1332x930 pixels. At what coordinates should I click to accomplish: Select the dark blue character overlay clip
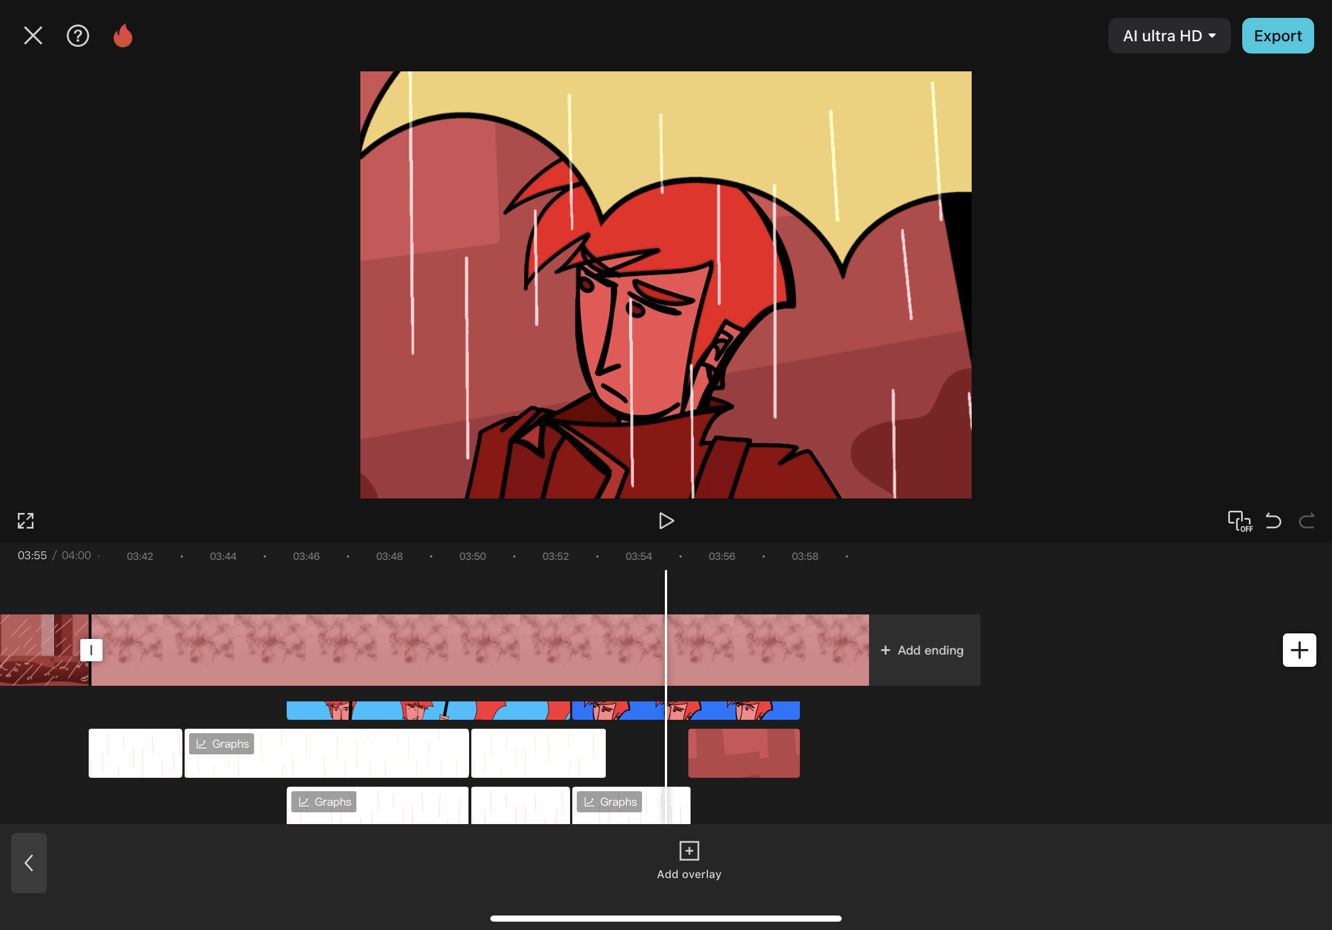(x=686, y=710)
